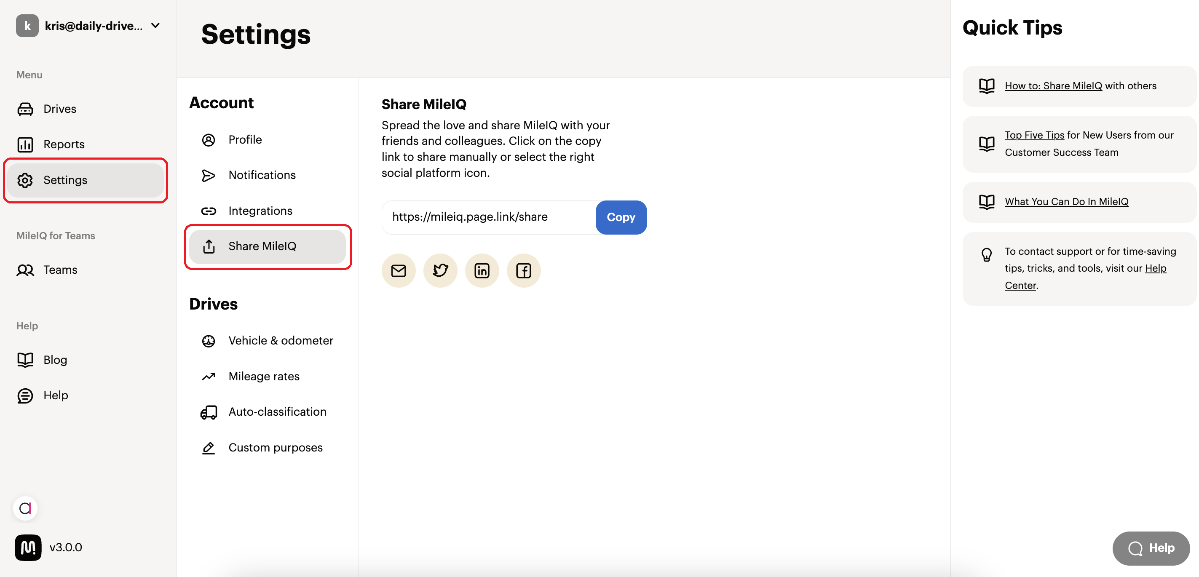Copy the share link with Copy button

tap(621, 217)
